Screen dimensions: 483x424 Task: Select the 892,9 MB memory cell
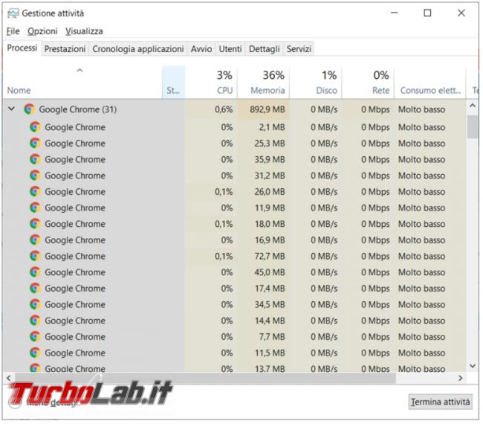pyautogui.click(x=263, y=109)
